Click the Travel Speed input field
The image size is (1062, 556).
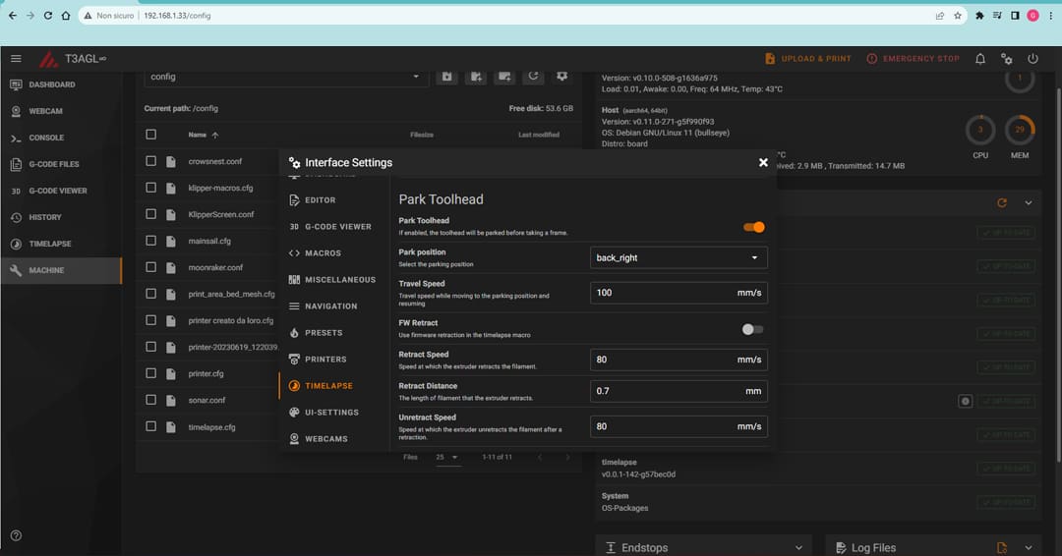678,293
